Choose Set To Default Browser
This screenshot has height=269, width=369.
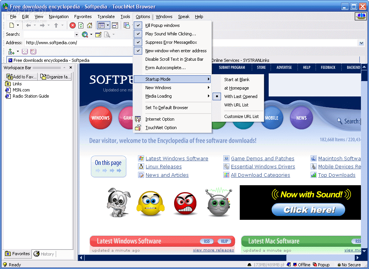173,108
